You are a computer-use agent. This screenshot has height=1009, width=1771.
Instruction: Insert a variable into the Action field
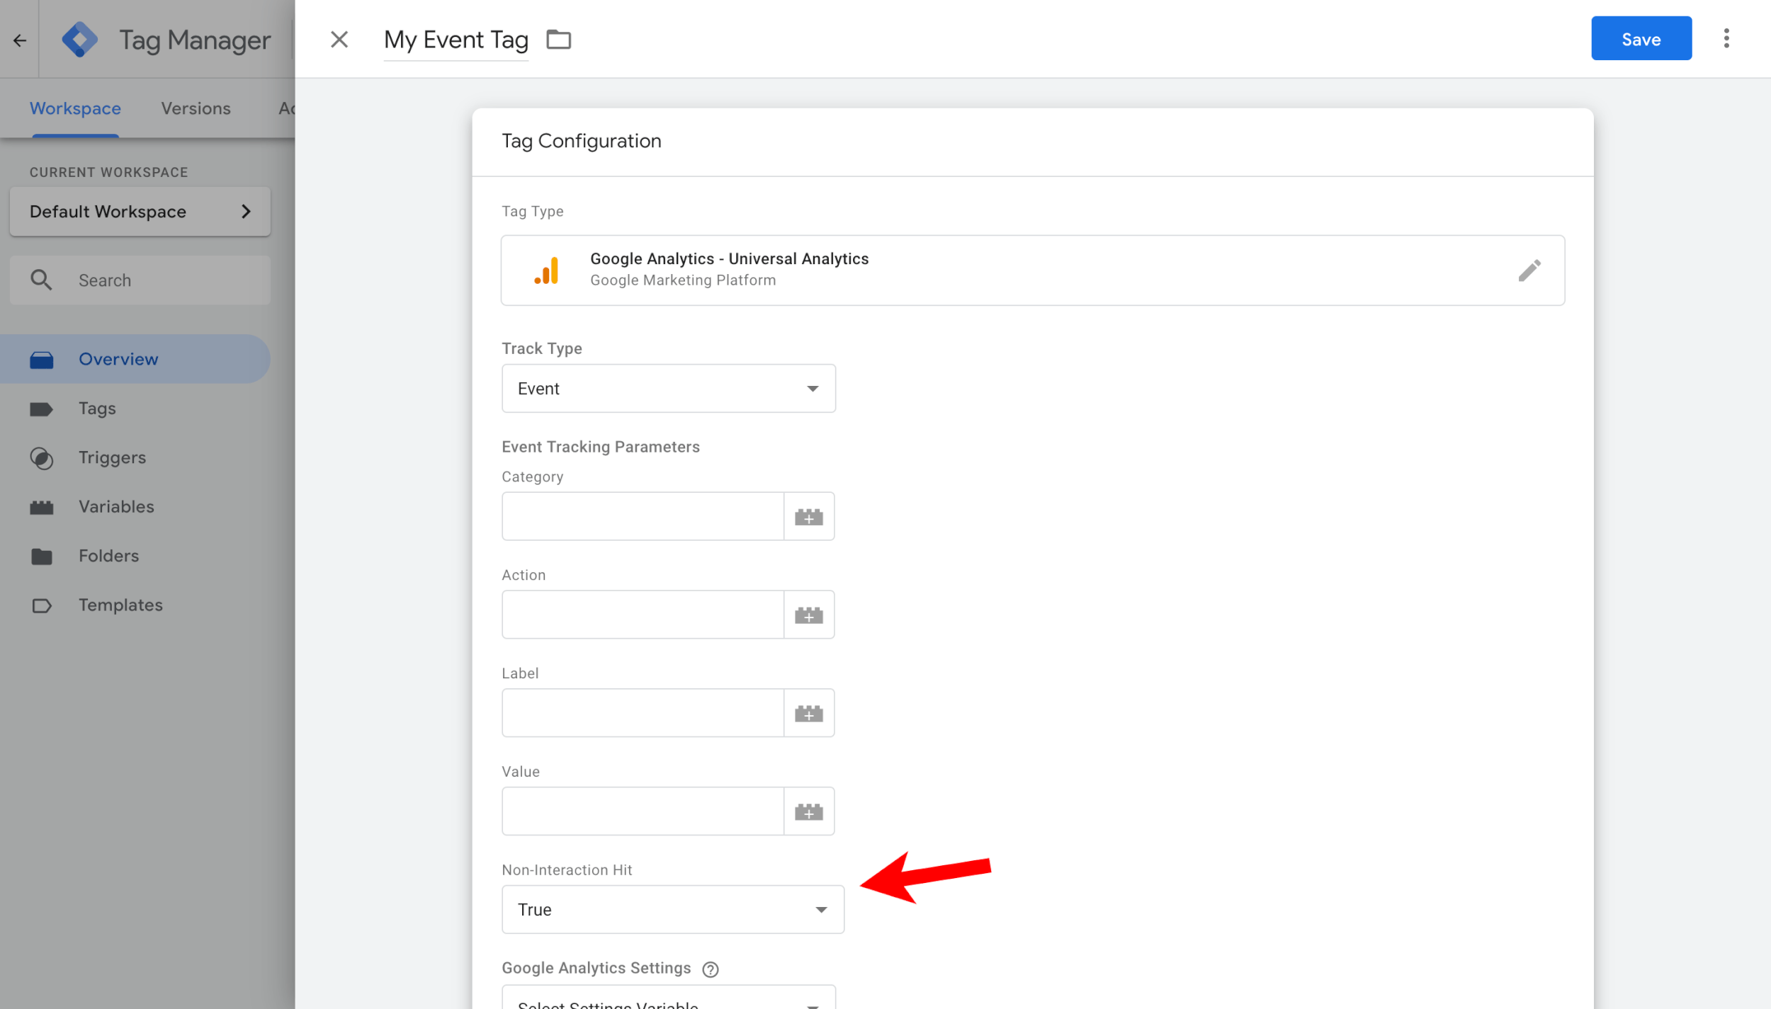point(809,614)
